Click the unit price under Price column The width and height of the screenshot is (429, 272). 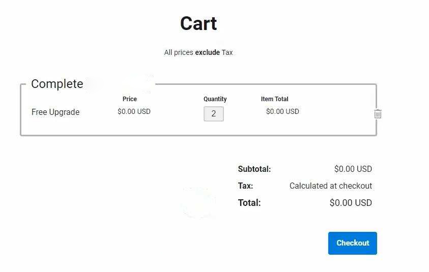coord(134,112)
